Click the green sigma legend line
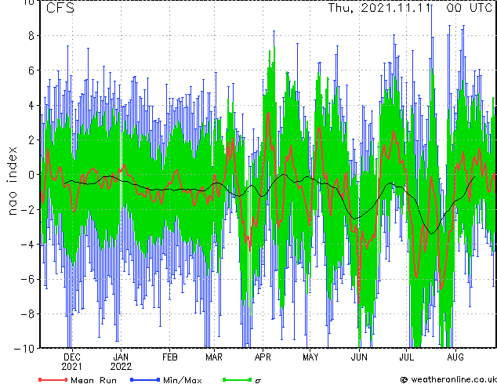 [238, 379]
